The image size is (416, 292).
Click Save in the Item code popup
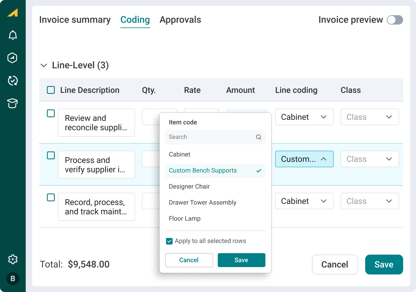[241, 260]
